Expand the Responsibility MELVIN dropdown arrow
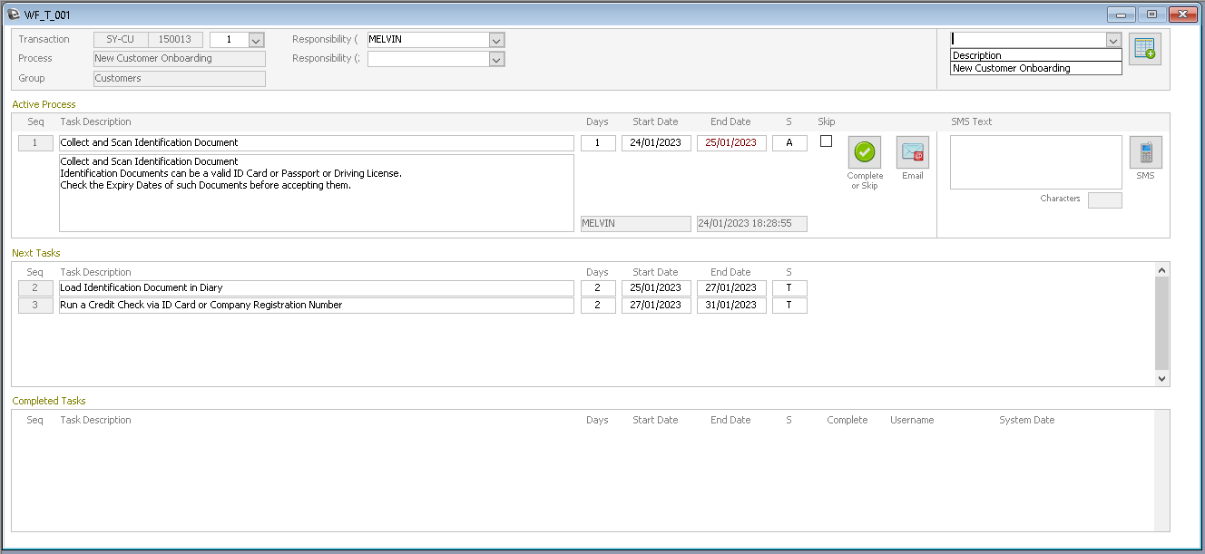This screenshot has width=1205, height=554. tap(496, 40)
